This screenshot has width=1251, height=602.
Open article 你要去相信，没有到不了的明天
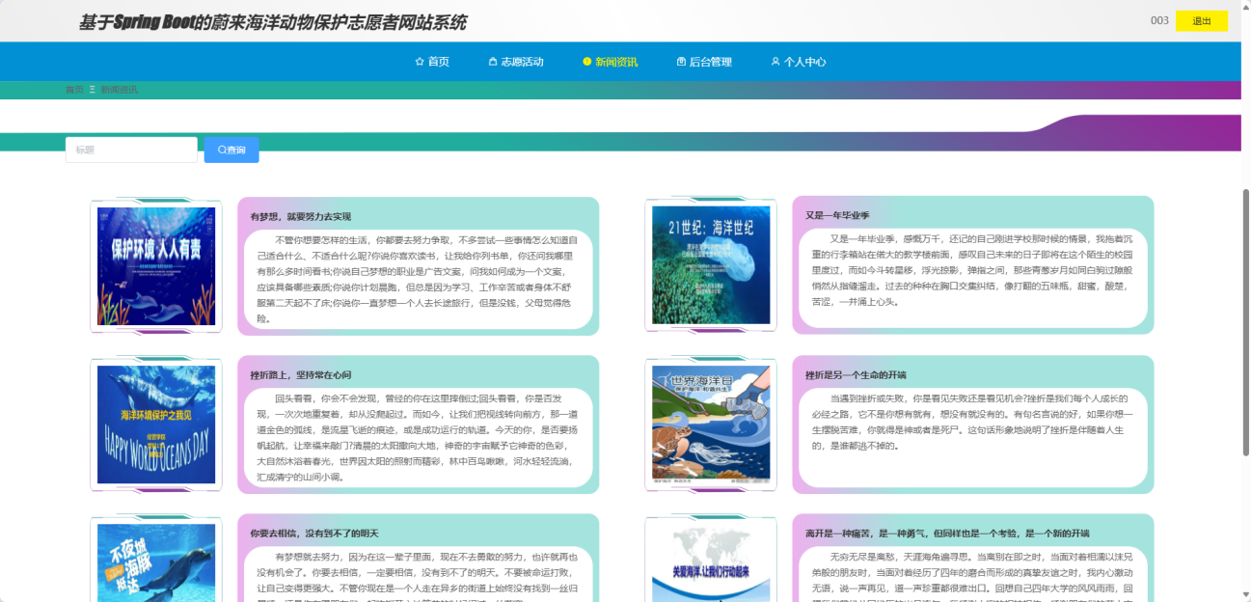point(314,533)
